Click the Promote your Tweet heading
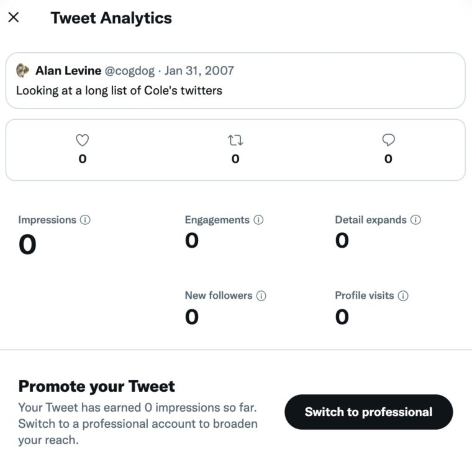The height and width of the screenshot is (462, 472). point(97,386)
